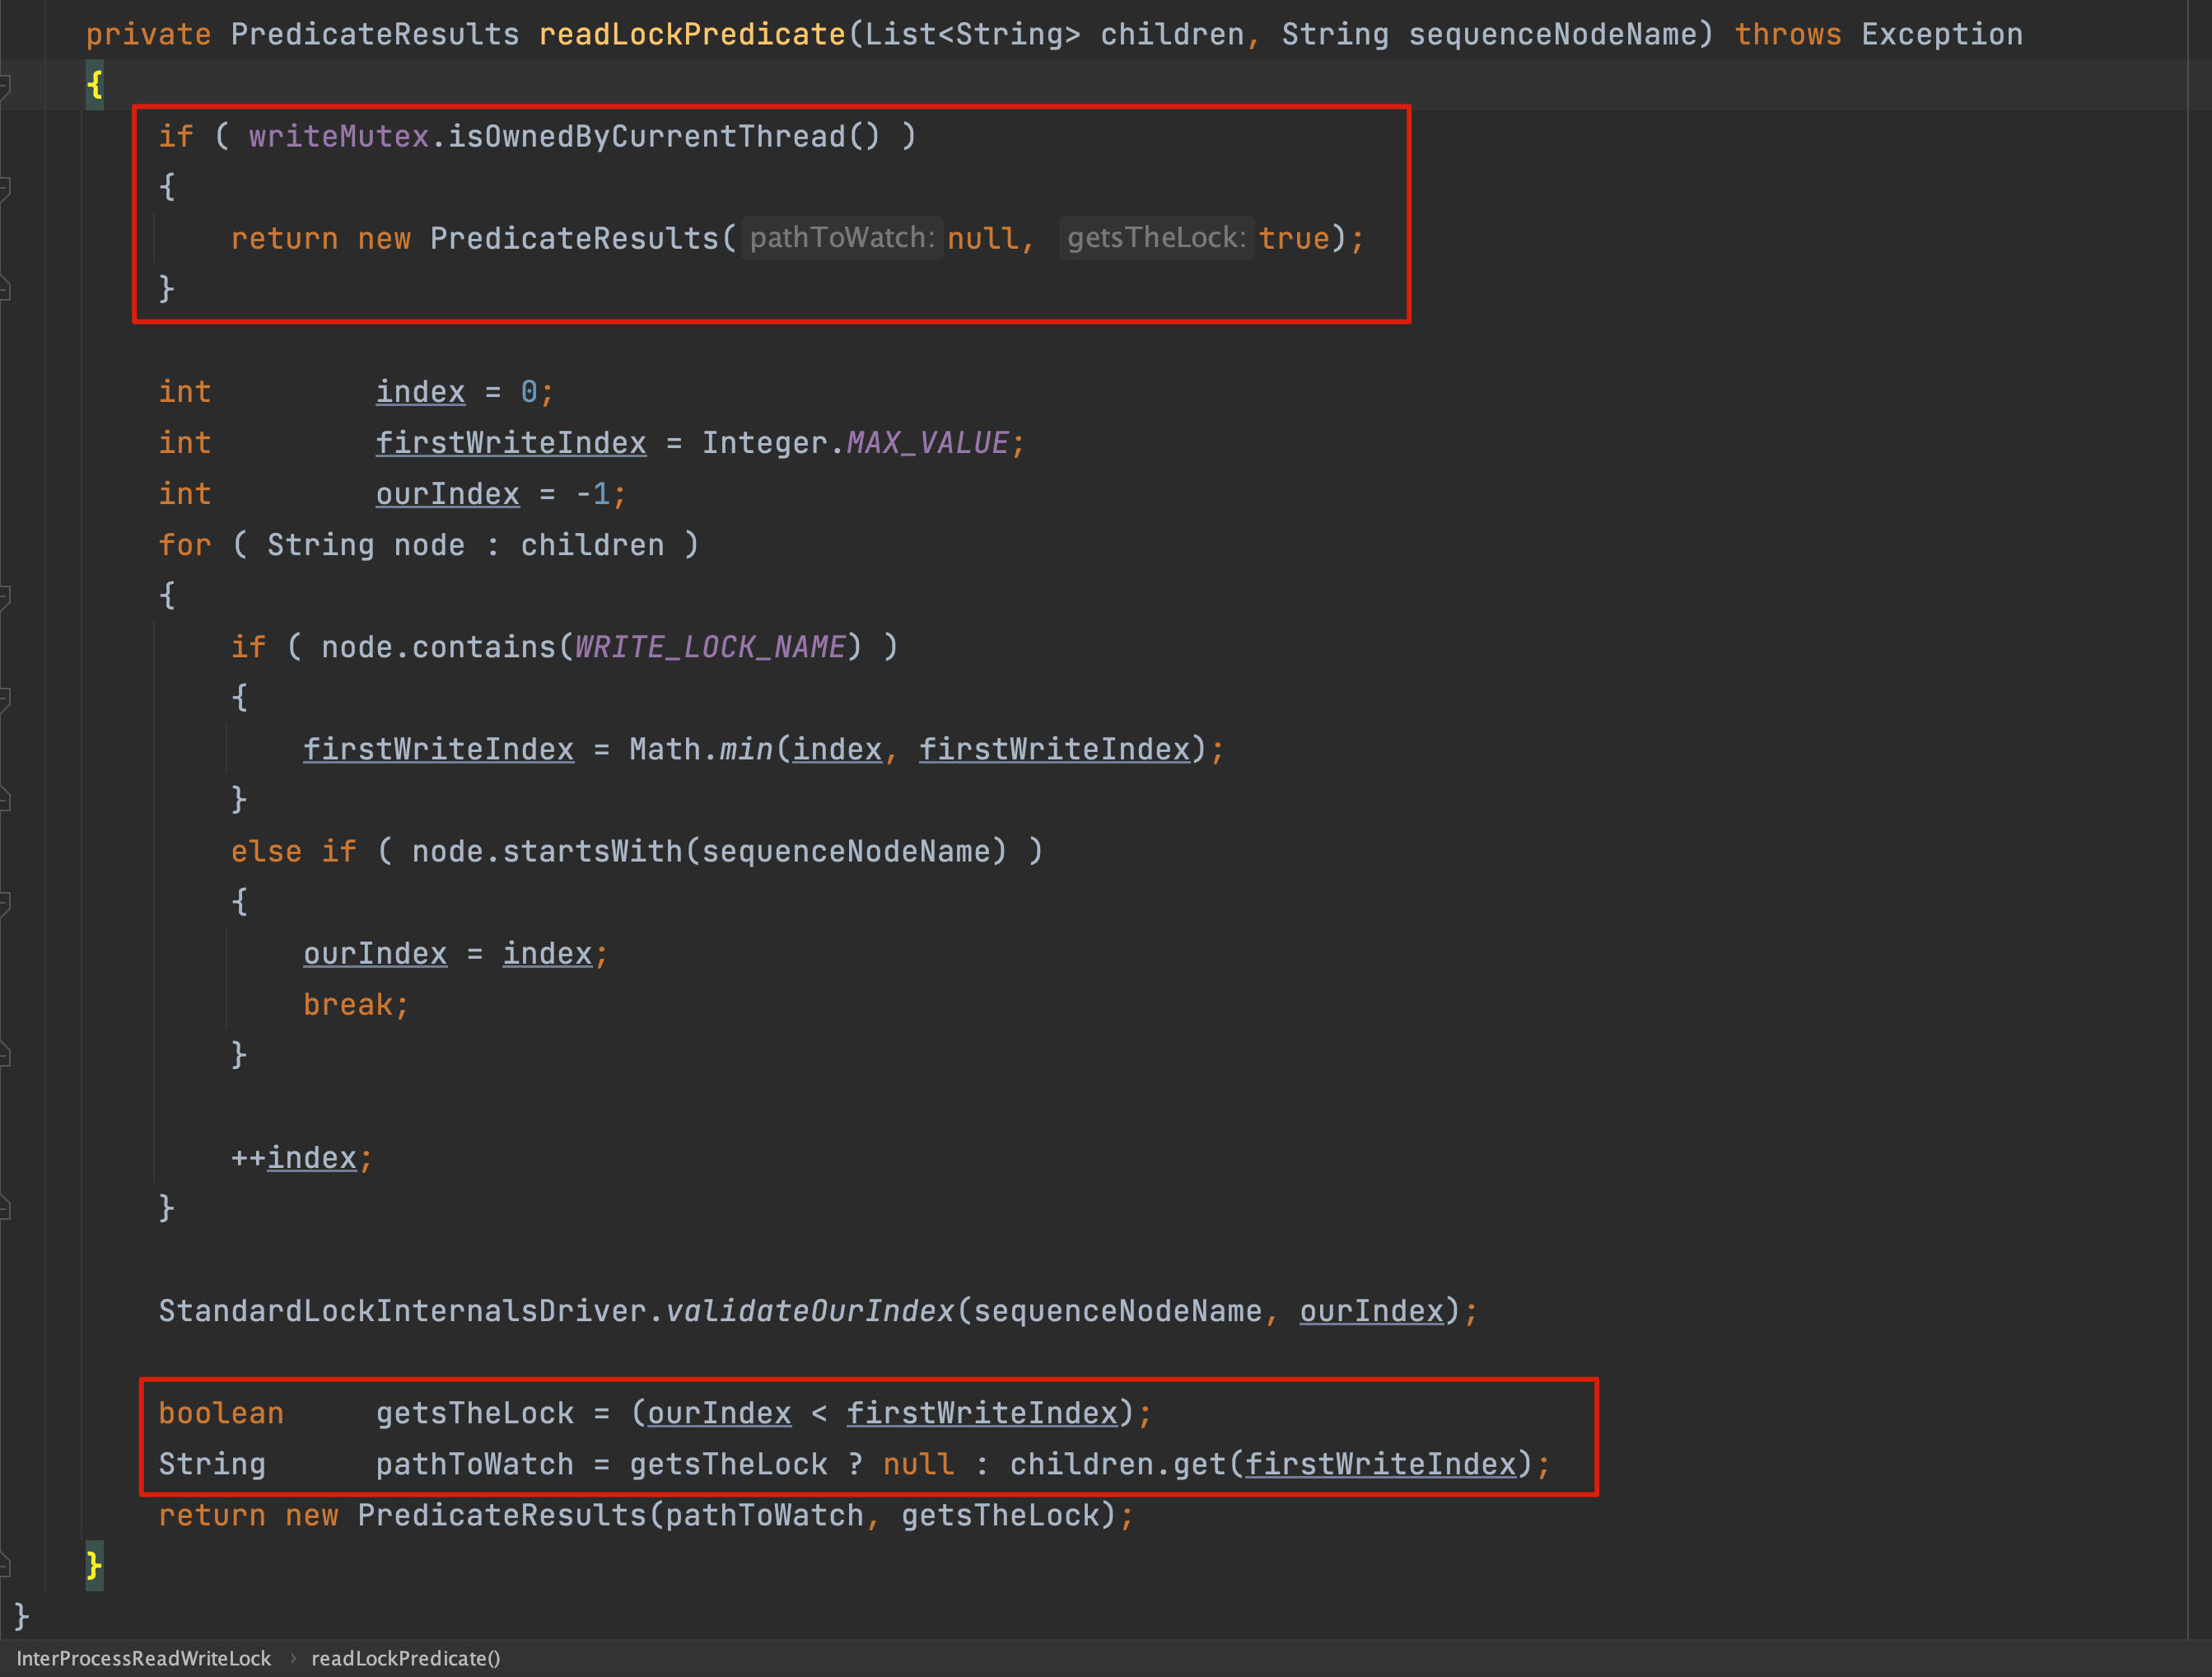Image resolution: width=2212 pixels, height=1677 pixels.
Task: Click the 'true' literal in the first return statement
Action: click(x=1294, y=239)
